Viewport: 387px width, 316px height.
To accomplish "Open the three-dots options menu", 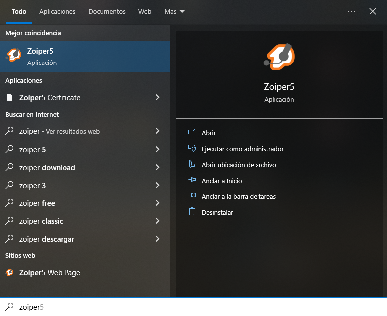I will click(x=351, y=11).
